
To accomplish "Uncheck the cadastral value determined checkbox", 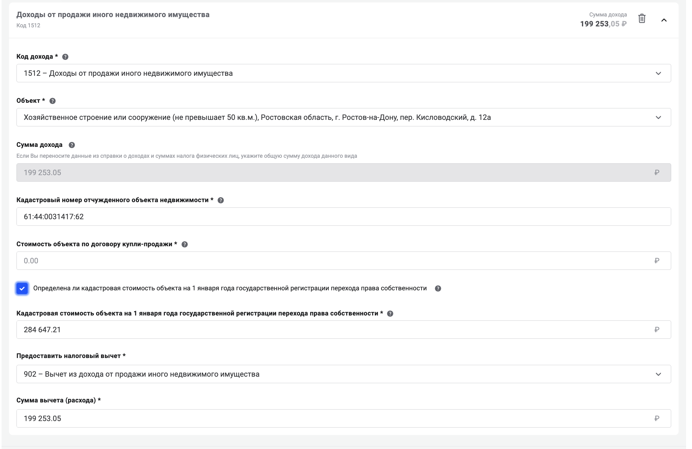I will pyautogui.click(x=22, y=288).
